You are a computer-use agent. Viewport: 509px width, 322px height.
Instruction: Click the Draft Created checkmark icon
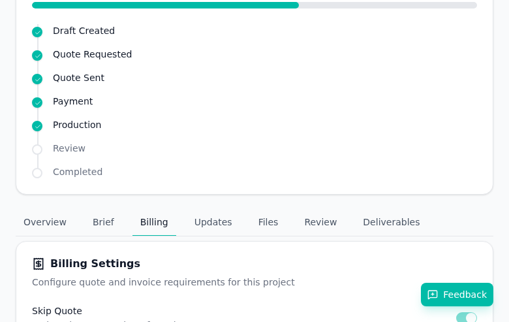point(37,32)
